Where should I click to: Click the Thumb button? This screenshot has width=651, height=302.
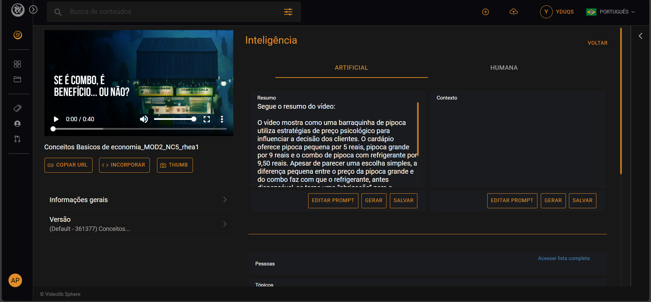[175, 165]
